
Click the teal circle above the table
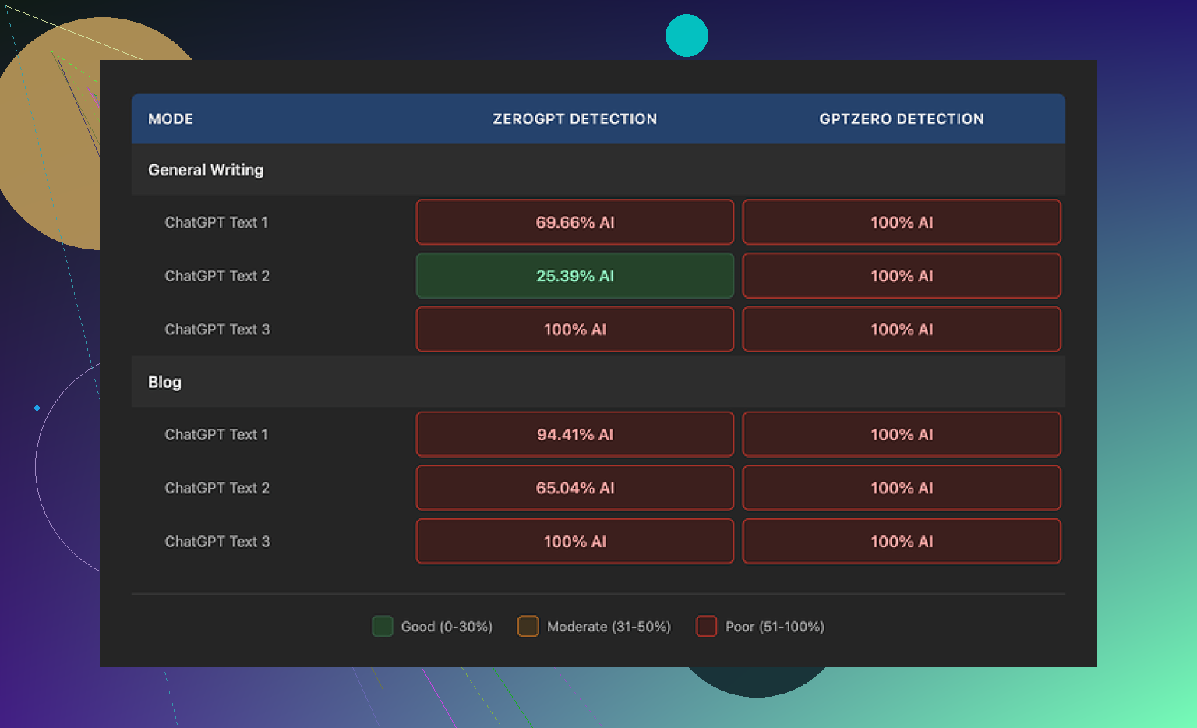(687, 36)
